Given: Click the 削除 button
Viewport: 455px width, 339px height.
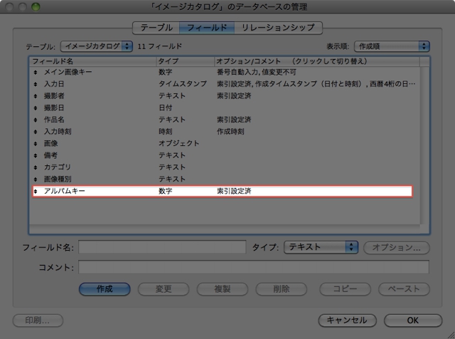Looking at the screenshot, I should 282,289.
